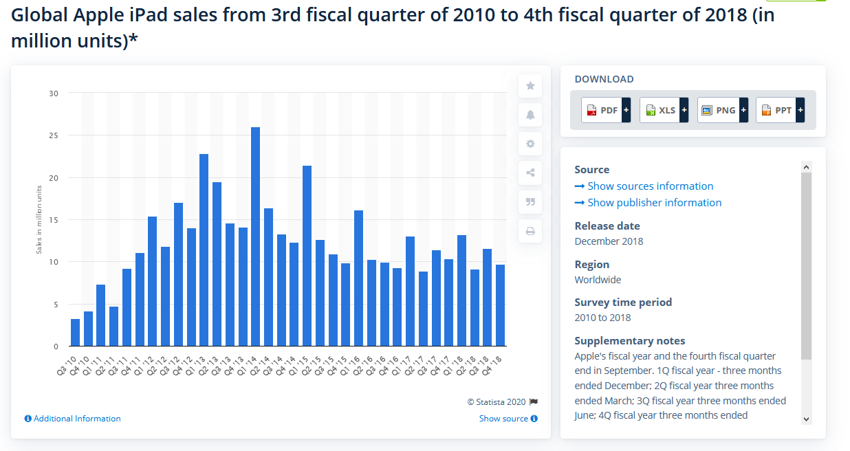Open chart settings gear icon
Image resolution: width=850 pixels, height=451 pixels.
(x=530, y=144)
